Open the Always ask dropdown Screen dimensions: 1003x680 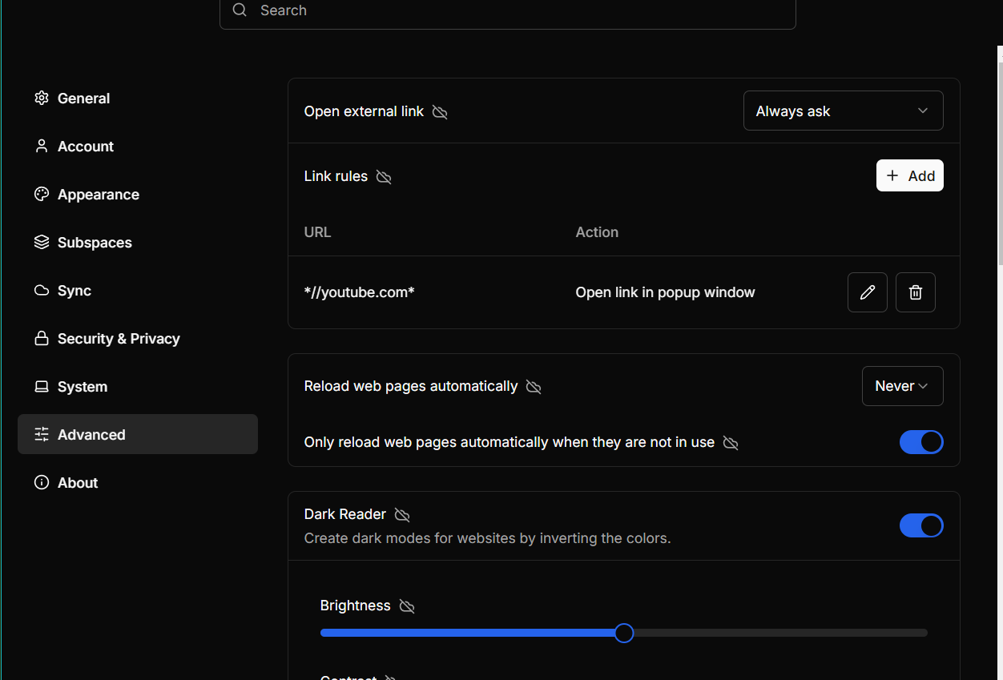[x=843, y=111]
